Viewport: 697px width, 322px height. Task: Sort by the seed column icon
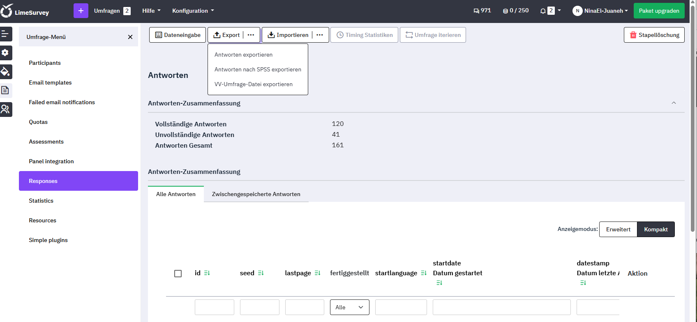pyautogui.click(x=261, y=273)
